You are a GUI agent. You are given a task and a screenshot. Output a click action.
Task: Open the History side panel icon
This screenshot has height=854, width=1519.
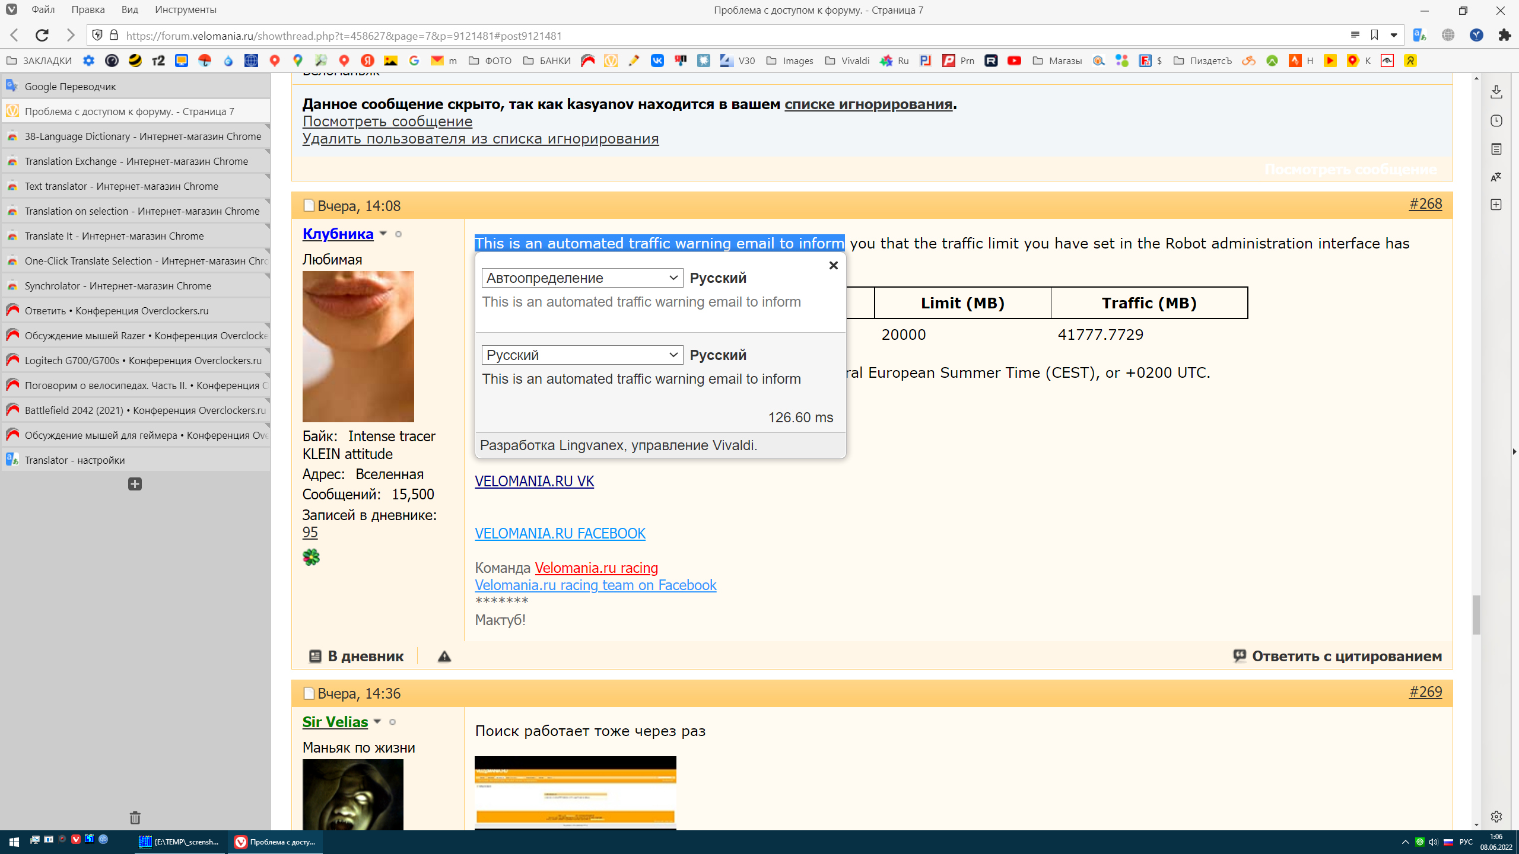(x=1496, y=121)
